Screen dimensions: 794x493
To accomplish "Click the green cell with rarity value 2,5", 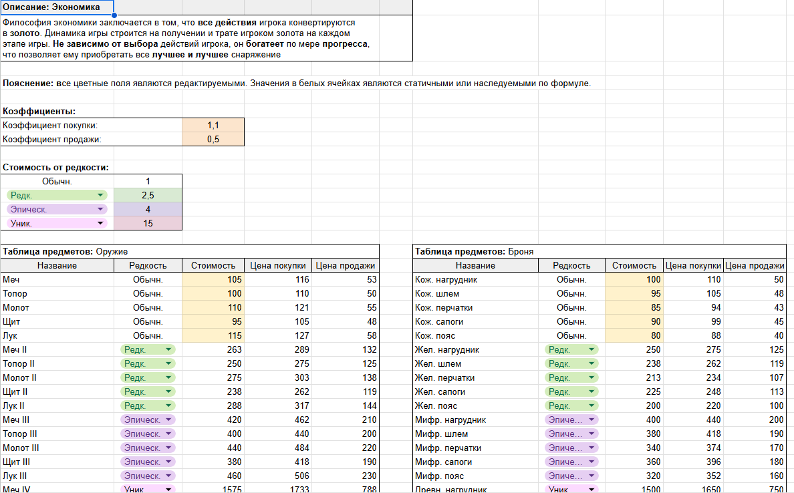I will pos(148,195).
